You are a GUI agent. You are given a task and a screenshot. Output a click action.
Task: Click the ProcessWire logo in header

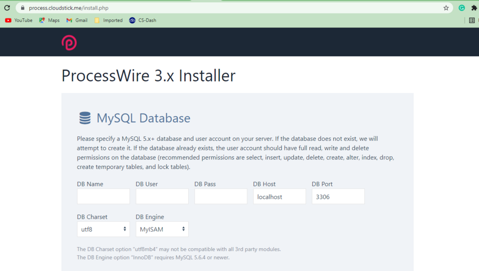(69, 43)
